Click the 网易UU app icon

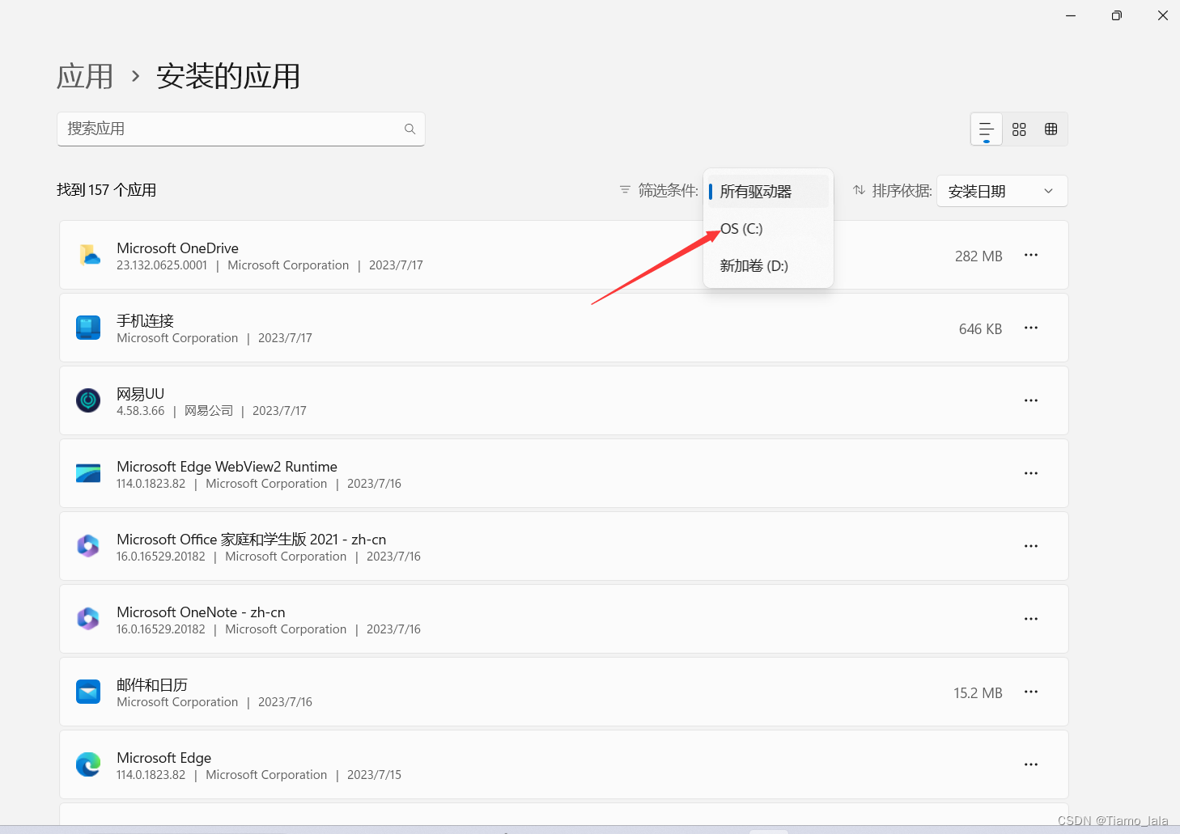click(88, 400)
